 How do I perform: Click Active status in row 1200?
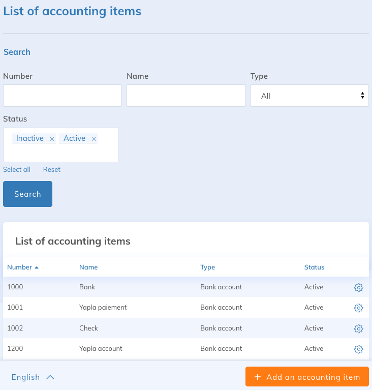(314, 348)
